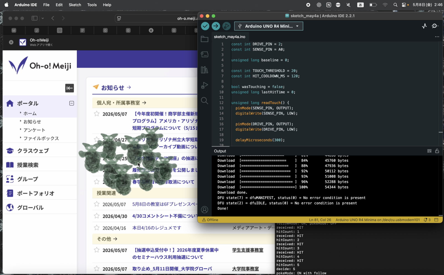Open the Serial Plotter
The height and width of the screenshot is (275, 444).
(424, 26)
